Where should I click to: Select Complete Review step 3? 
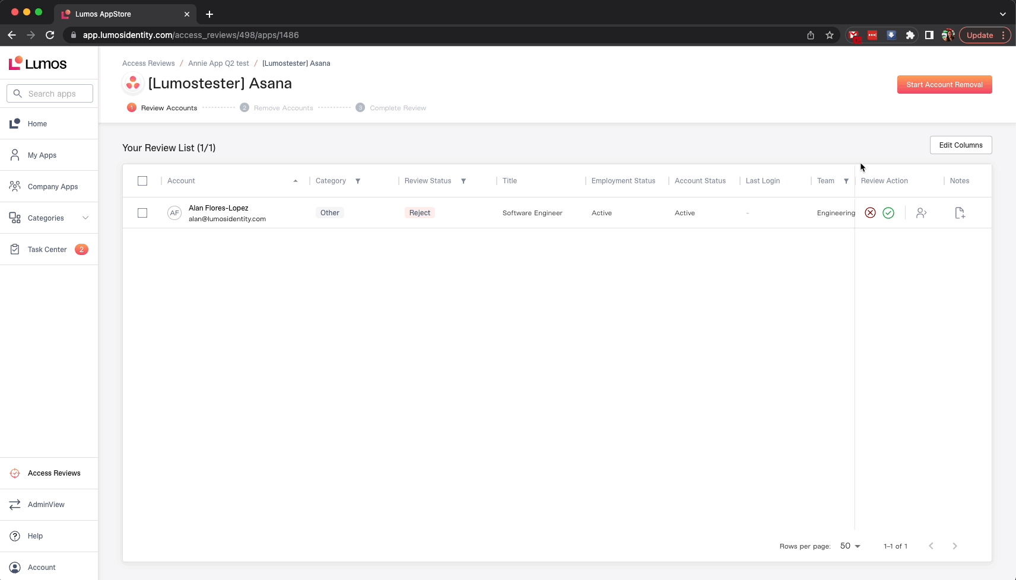[x=391, y=108]
